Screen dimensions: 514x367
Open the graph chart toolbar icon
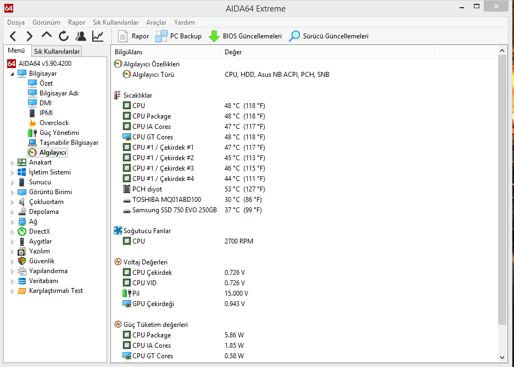coord(98,36)
